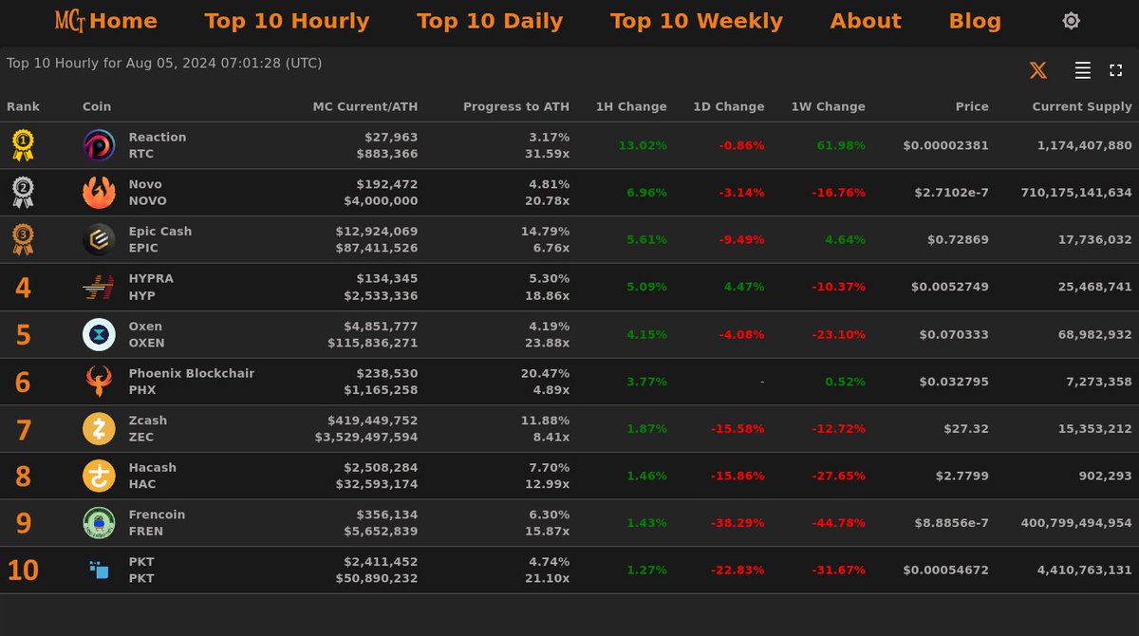This screenshot has height=636, width=1139.
Task: Click the PKT coin logo
Action: pos(99,570)
